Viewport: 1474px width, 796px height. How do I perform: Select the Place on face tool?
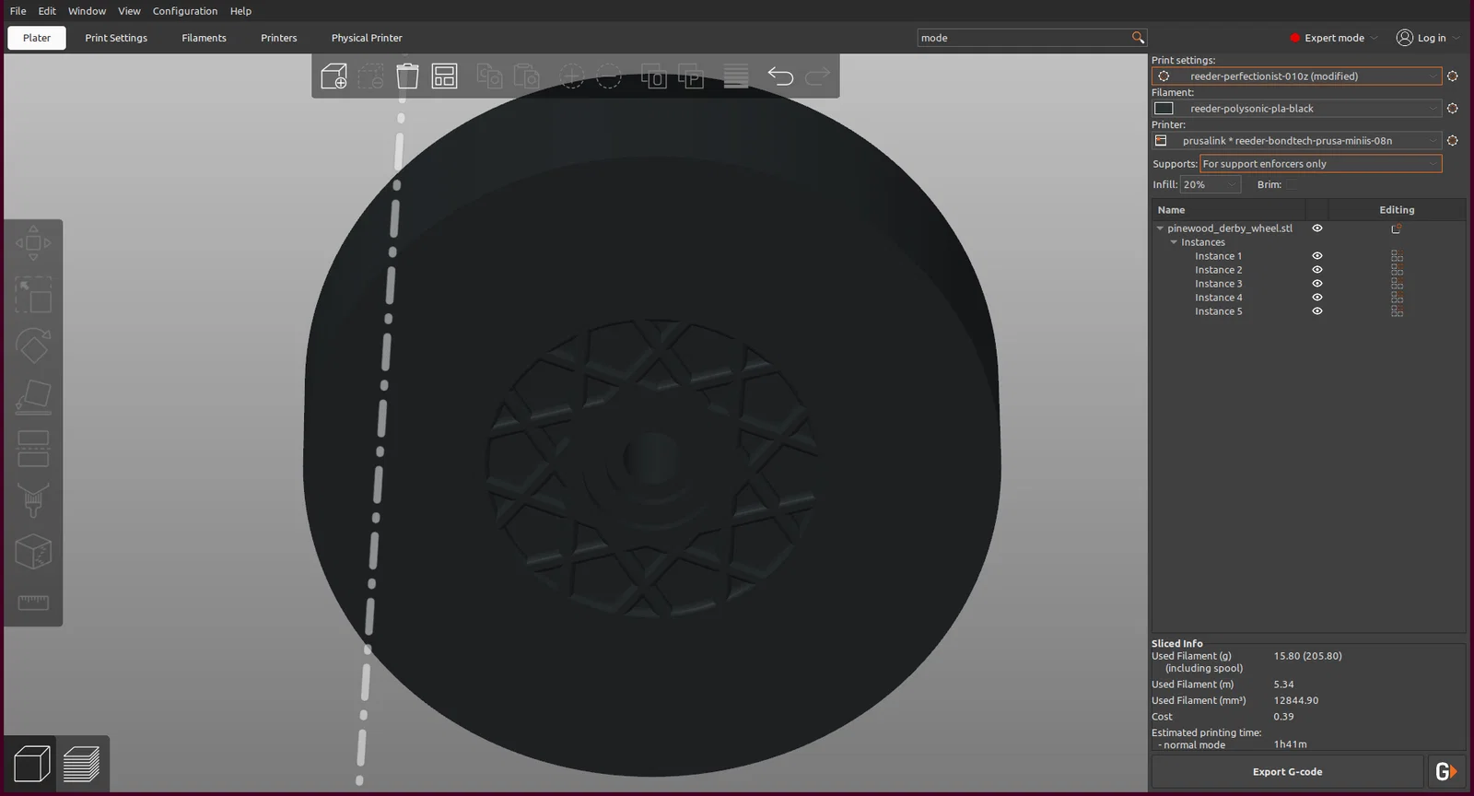click(x=33, y=397)
